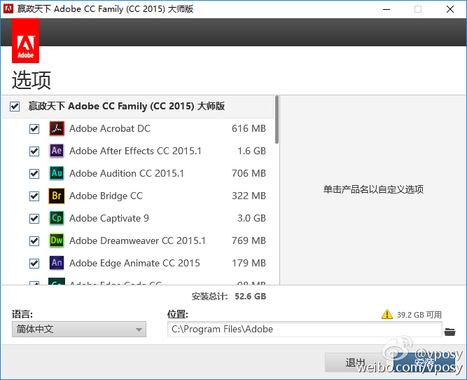This screenshot has height=380, width=467.
Task: Click the Audition Au icon
Action: [57, 173]
